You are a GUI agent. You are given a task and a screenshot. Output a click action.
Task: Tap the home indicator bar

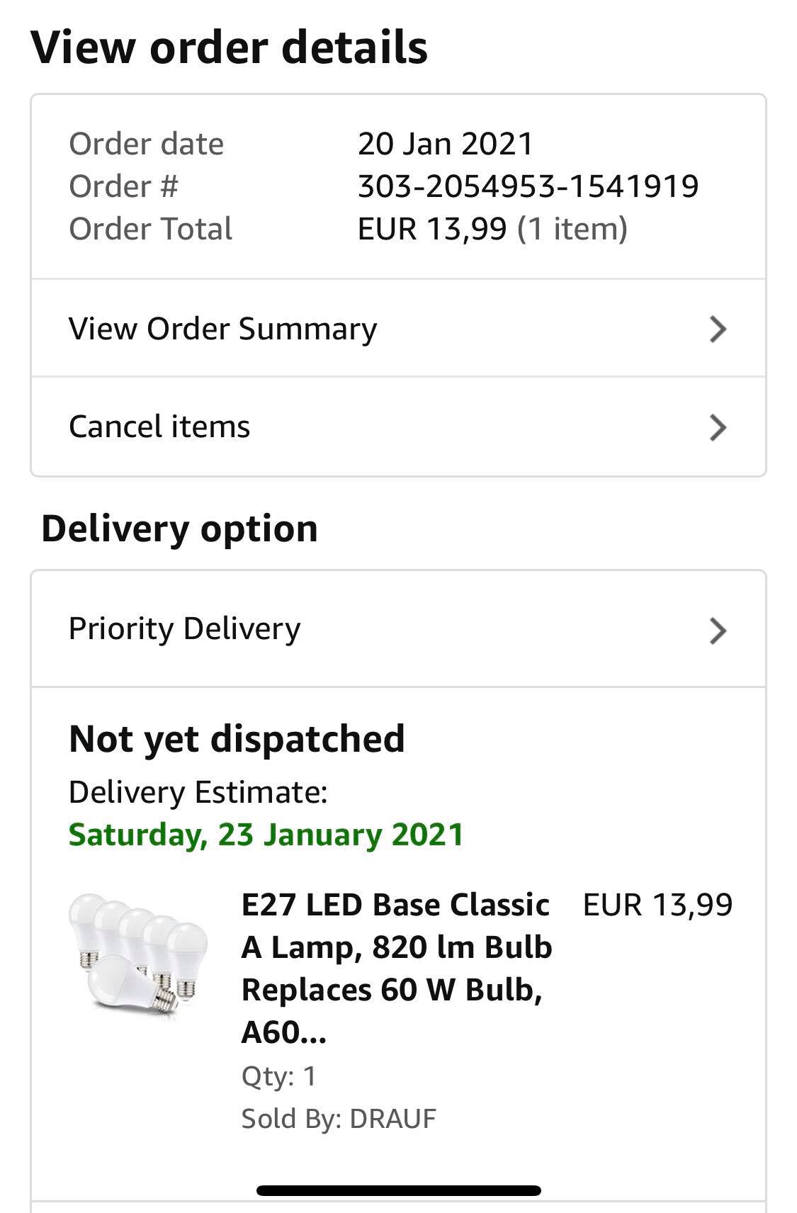(x=398, y=1190)
